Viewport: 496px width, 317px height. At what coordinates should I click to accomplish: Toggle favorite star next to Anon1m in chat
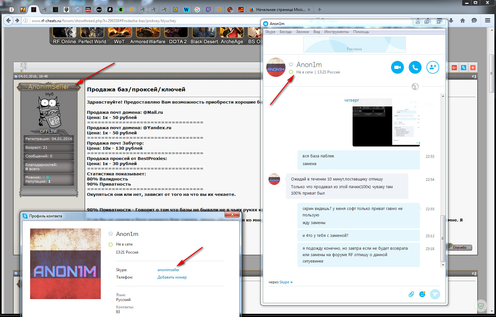coord(291,64)
